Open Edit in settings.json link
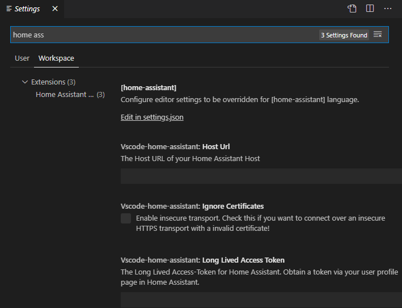Viewport: 402px width, 308px height. (x=152, y=117)
